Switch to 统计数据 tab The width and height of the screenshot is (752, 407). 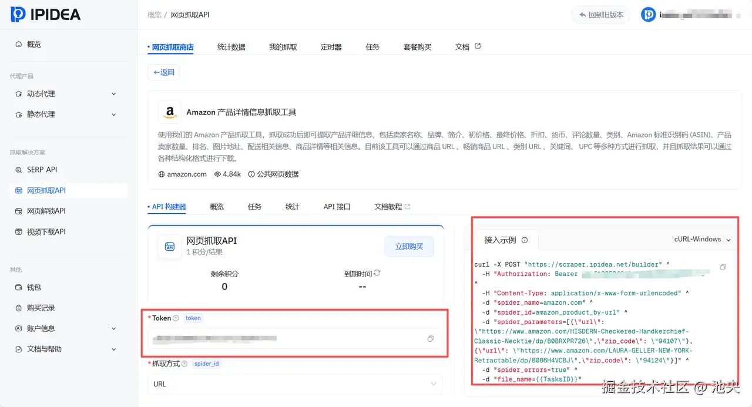tap(231, 47)
